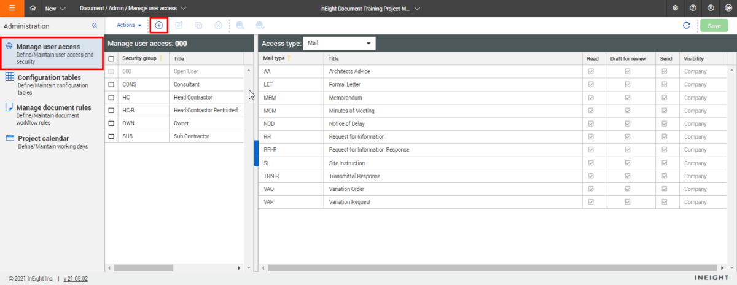
Task: Open Configuration tables in sidebar
Action: [49, 77]
